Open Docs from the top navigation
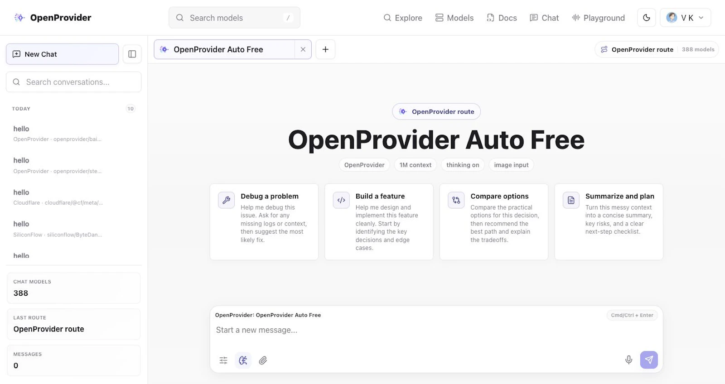 pos(502,18)
